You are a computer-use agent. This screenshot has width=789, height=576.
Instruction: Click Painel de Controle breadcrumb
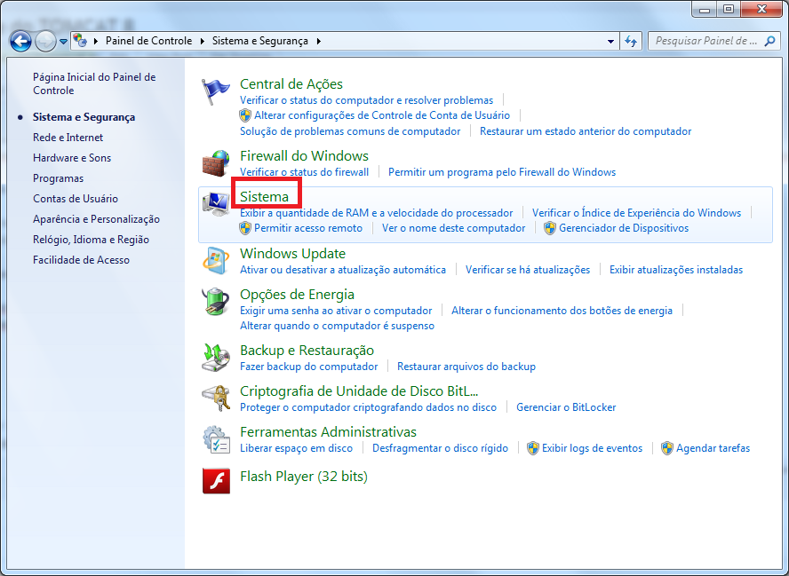(148, 41)
